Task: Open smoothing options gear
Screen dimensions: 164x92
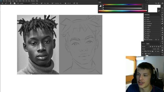Action: click(66, 3)
